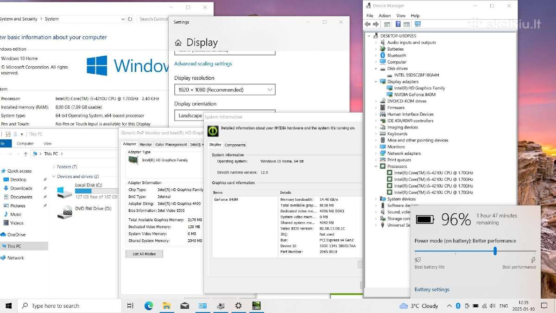Open Battery settings link
The image size is (556, 313).
[432, 289]
